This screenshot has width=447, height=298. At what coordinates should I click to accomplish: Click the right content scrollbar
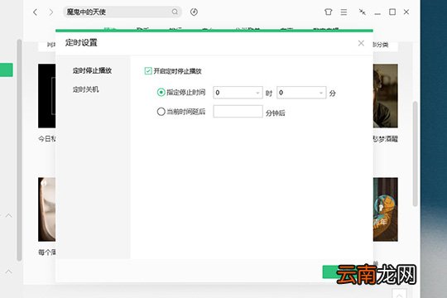(415, 154)
